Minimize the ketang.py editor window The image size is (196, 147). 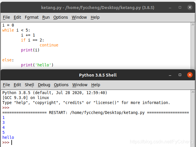[170, 8]
